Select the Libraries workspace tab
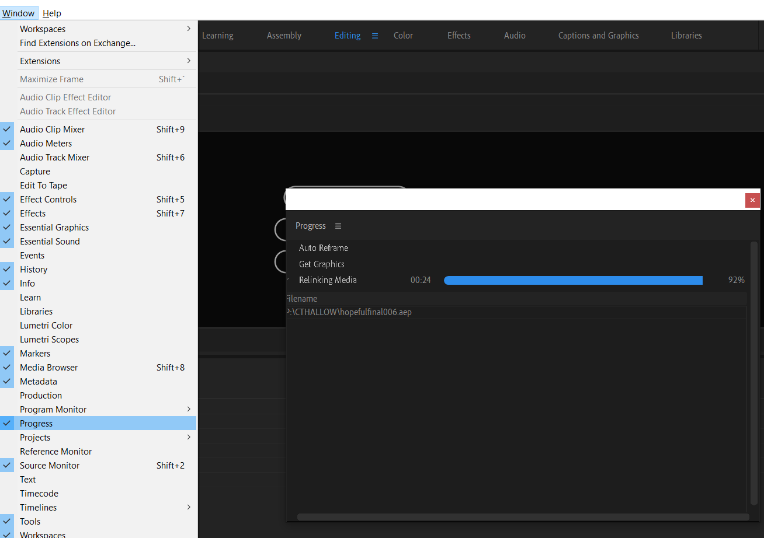 tap(686, 35)
